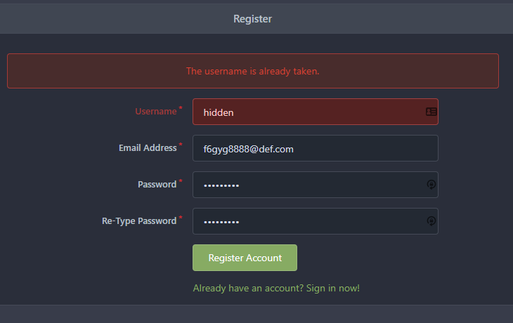This screenshot has width=513, height=323.
Task: Open the 'Already have an account? Sign in now!' link
Action: coord(276,289)
